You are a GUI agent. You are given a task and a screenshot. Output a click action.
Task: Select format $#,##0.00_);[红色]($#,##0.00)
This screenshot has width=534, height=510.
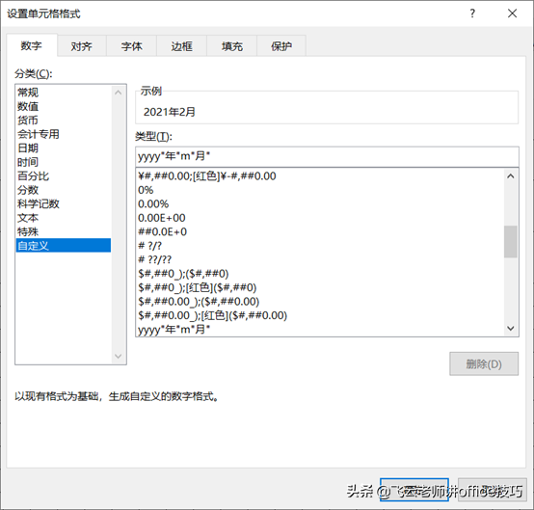319,316
